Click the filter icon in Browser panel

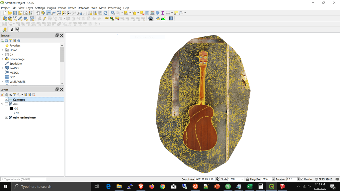(x=10, y=41)
